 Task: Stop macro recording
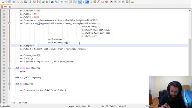click(115, 2)
